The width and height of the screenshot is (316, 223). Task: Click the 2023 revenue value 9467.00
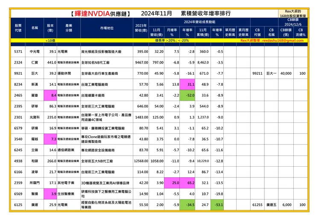point(141,62)
